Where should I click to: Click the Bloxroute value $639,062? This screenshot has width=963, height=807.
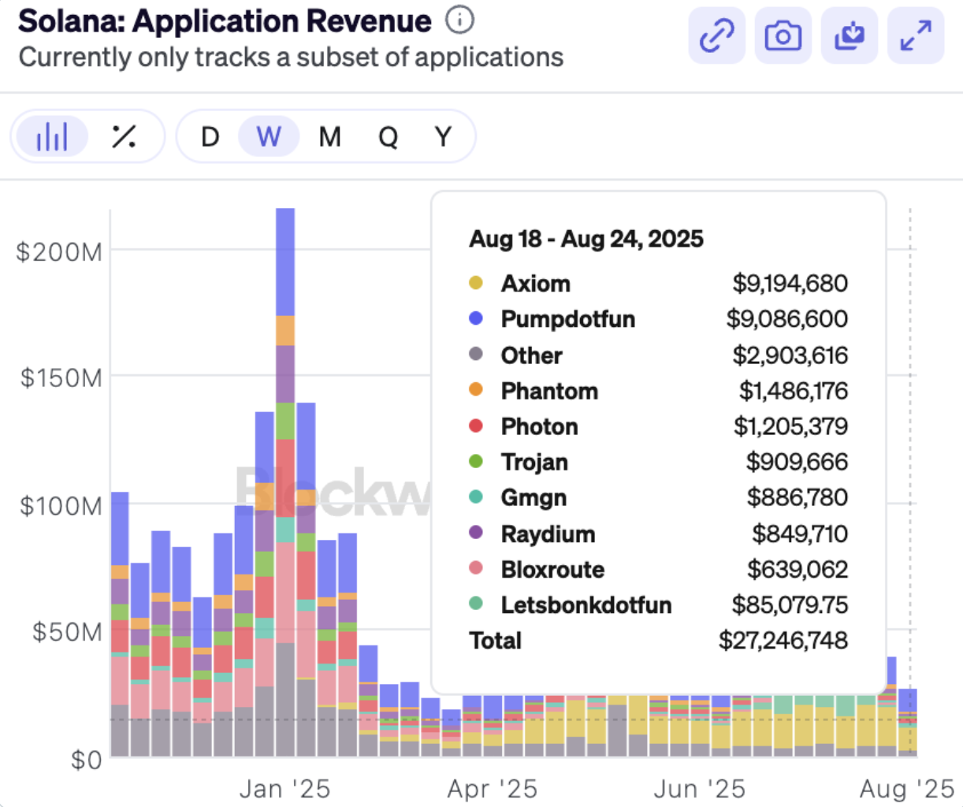[798, 569]
